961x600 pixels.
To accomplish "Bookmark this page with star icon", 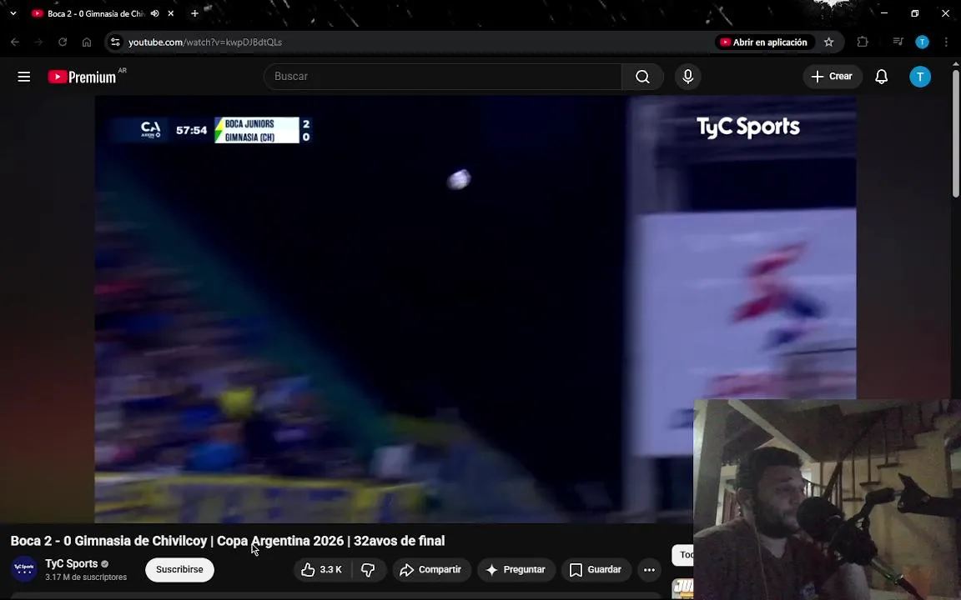I will pyautogui.click(x=828, y=42).
